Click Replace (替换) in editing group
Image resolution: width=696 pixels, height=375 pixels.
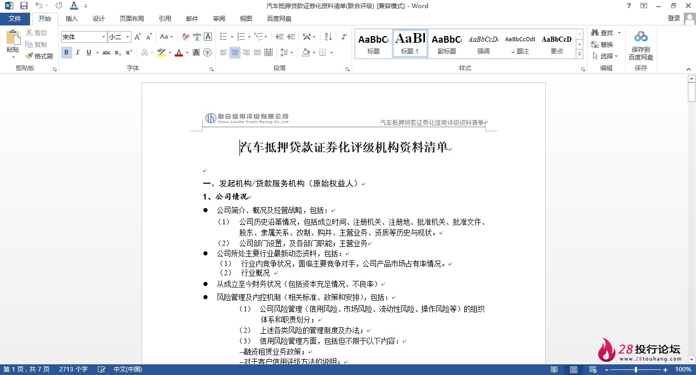pyautogui.click(x=602, y=44)
